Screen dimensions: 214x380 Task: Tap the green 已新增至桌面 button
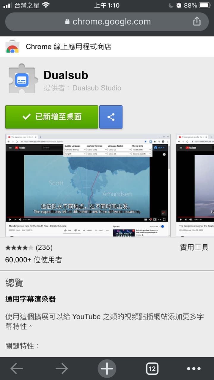coord(52,117)
